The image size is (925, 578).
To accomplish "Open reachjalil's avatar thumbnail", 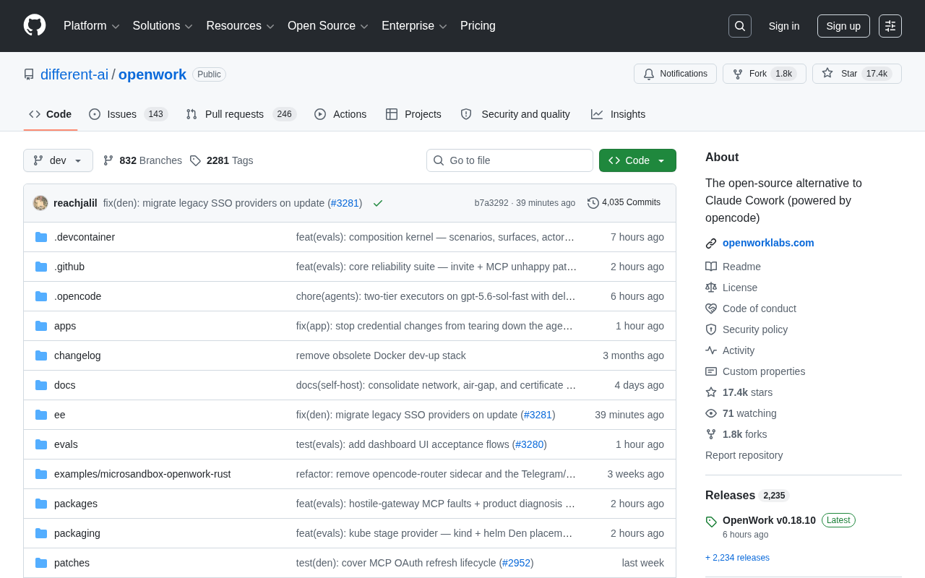I will pyautogui.click(x=40, y=203).
